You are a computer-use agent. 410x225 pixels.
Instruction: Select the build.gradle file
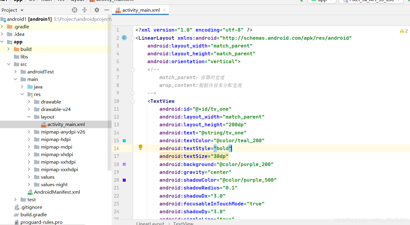56,214
